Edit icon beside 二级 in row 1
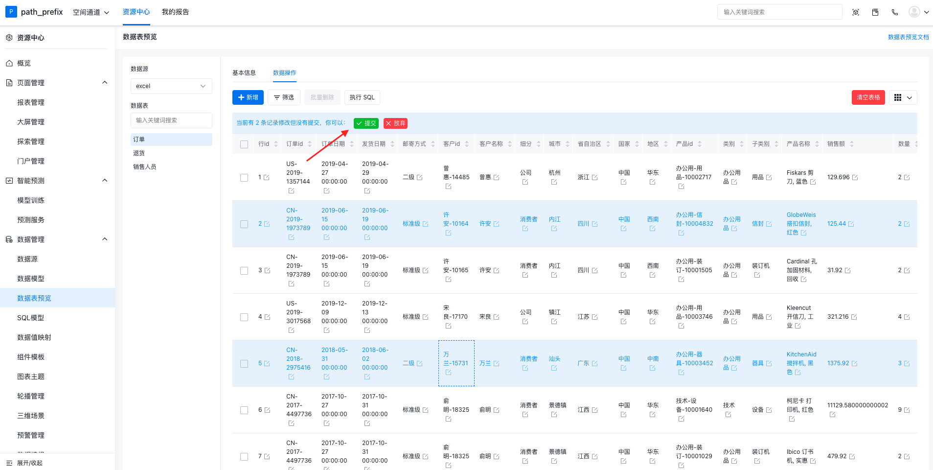Viewport: 933px width, 470px height. [x=420, y=177]
